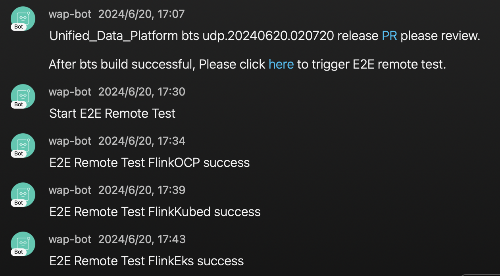Viewport: 500px width, 276px height.
Task: Click the FlinkEks success message text
Action: 146,261
